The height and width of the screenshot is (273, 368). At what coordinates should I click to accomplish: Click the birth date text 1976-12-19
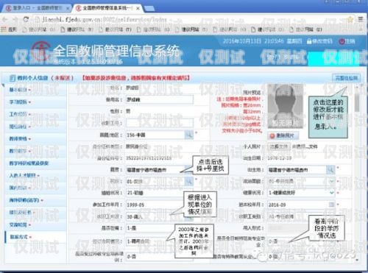(280, 158)
